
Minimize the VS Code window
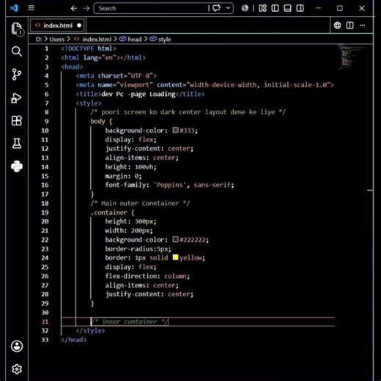(318, 8)
